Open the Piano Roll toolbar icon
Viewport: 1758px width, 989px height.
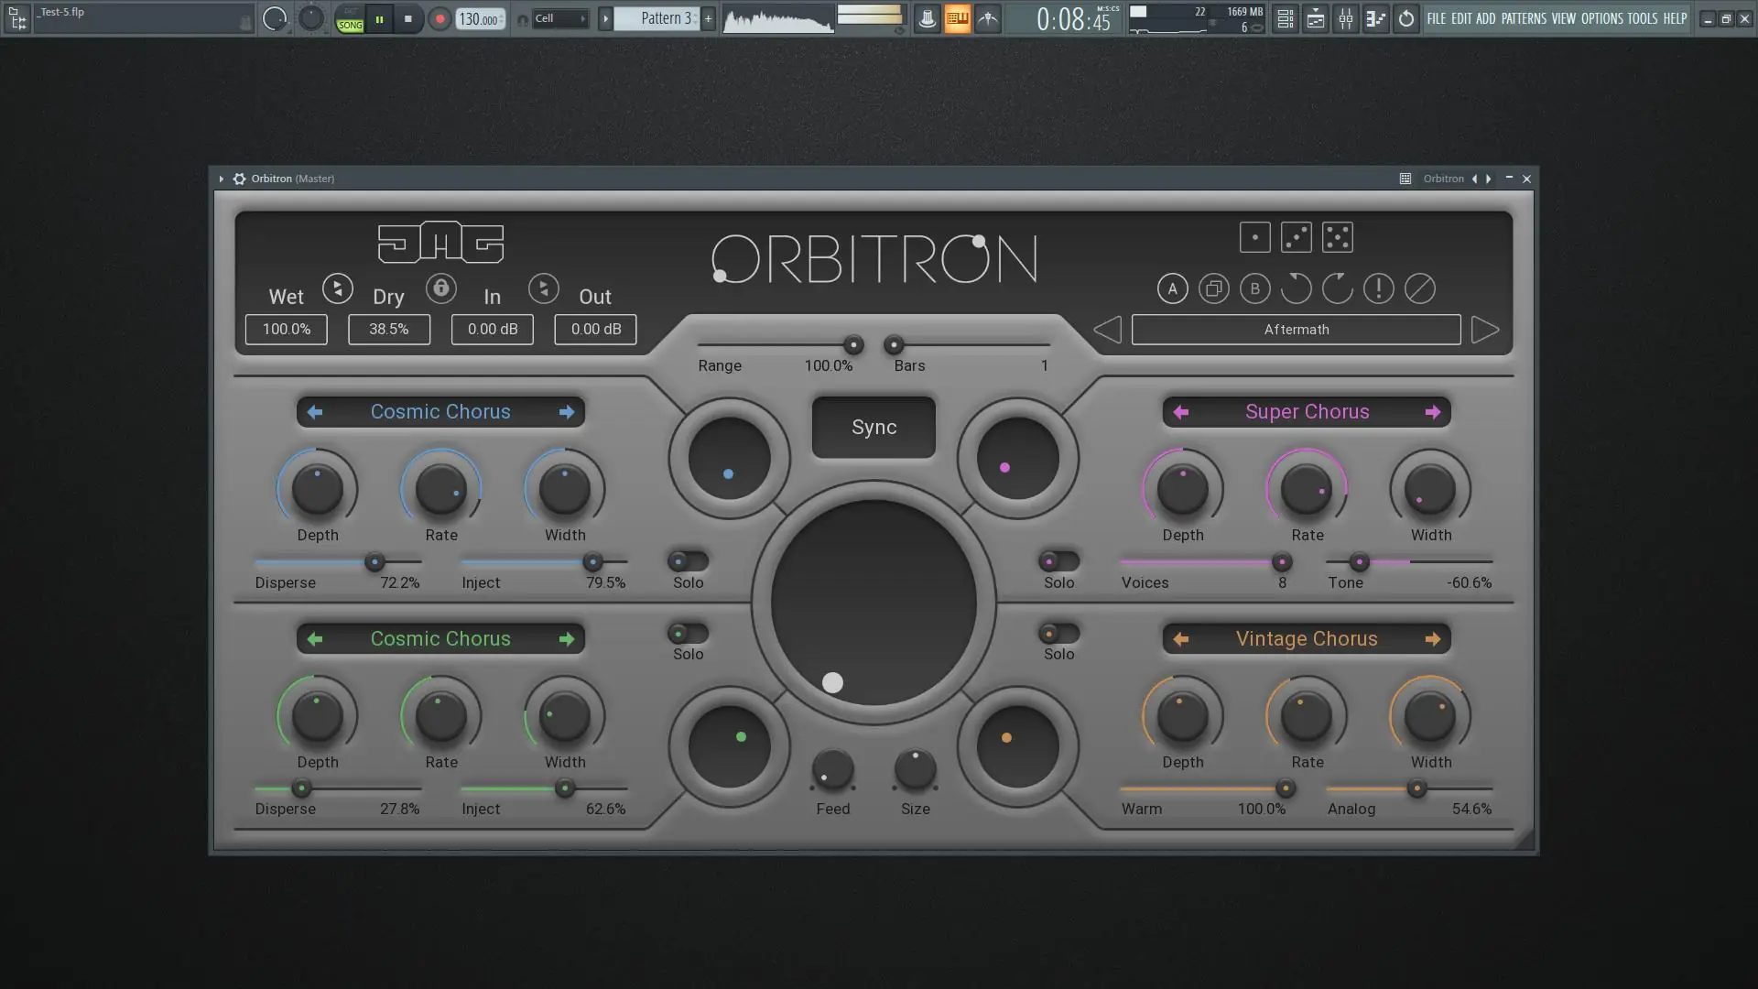[x=1315, y=18]
